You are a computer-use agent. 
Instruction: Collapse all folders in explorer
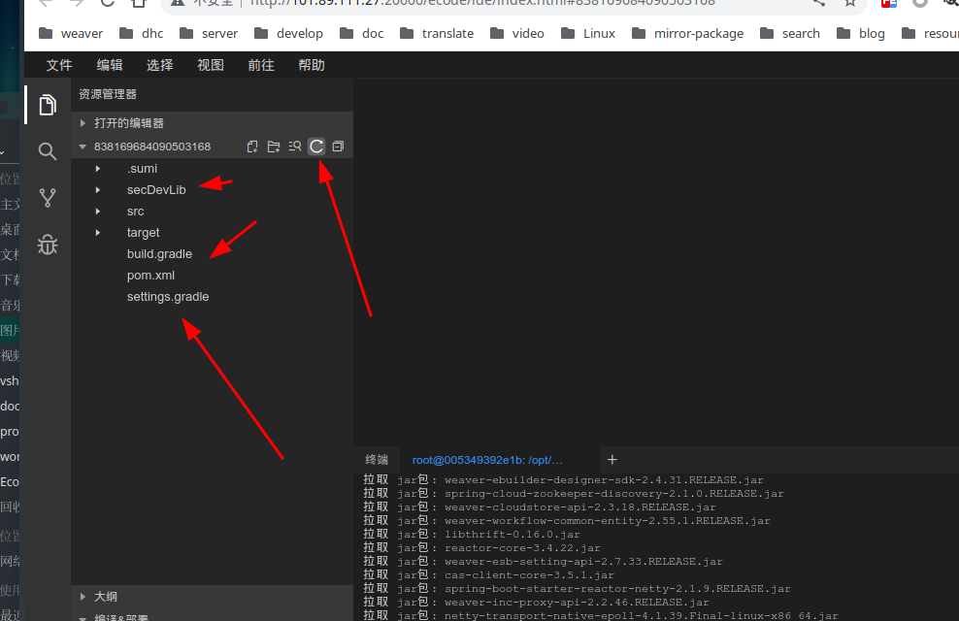click(x=338, y=147)
